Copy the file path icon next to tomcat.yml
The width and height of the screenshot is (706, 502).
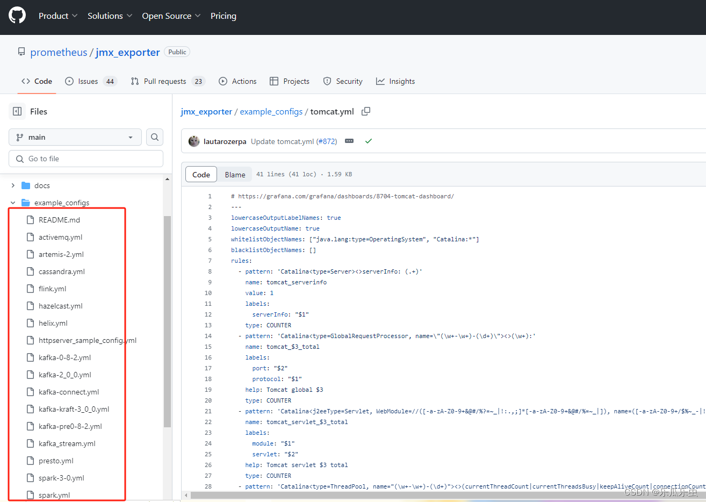366,111
